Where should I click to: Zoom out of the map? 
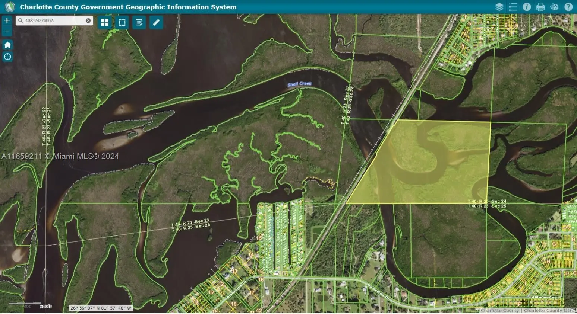pyautogui.click(x=7, y=31)
